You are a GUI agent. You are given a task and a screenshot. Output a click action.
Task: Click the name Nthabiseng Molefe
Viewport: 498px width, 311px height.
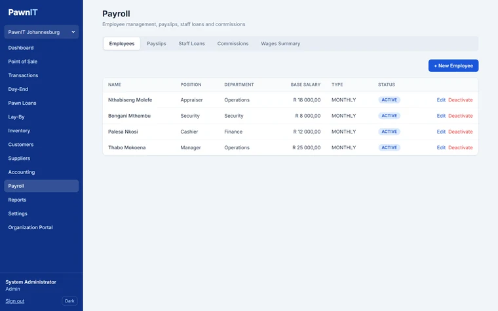(130, 100)
